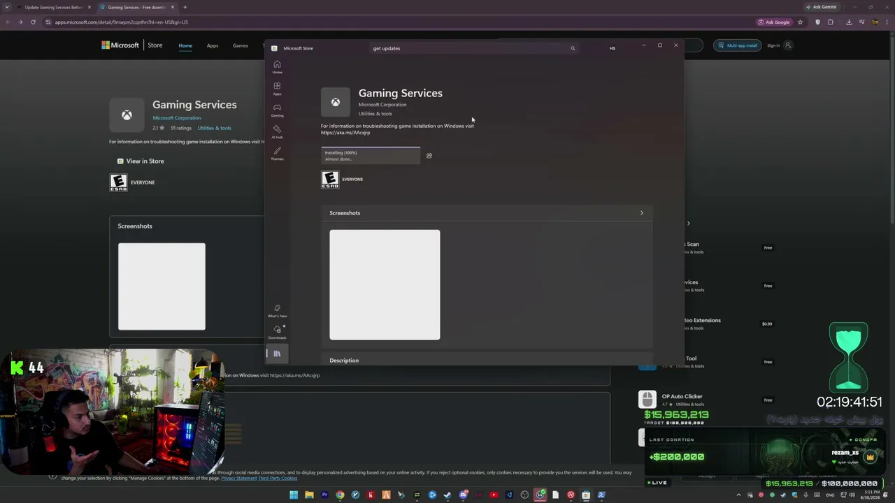Open the Windows Start menu
Image resolution: width=895 pixels, height=503 pixels.
pos(294,495)
